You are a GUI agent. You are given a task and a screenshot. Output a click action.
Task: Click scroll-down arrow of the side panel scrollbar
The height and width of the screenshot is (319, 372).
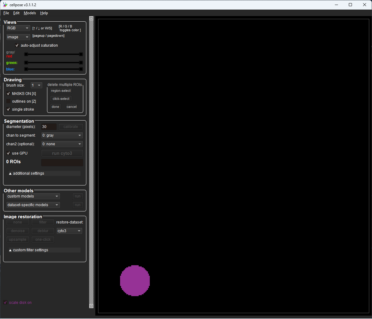click(x=91, y=306)
